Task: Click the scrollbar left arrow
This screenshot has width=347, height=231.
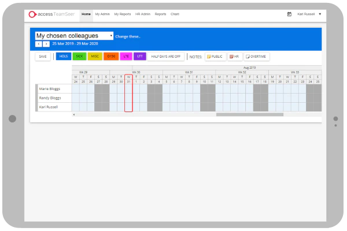Action: pyautogui.click(x=74, y=114)
